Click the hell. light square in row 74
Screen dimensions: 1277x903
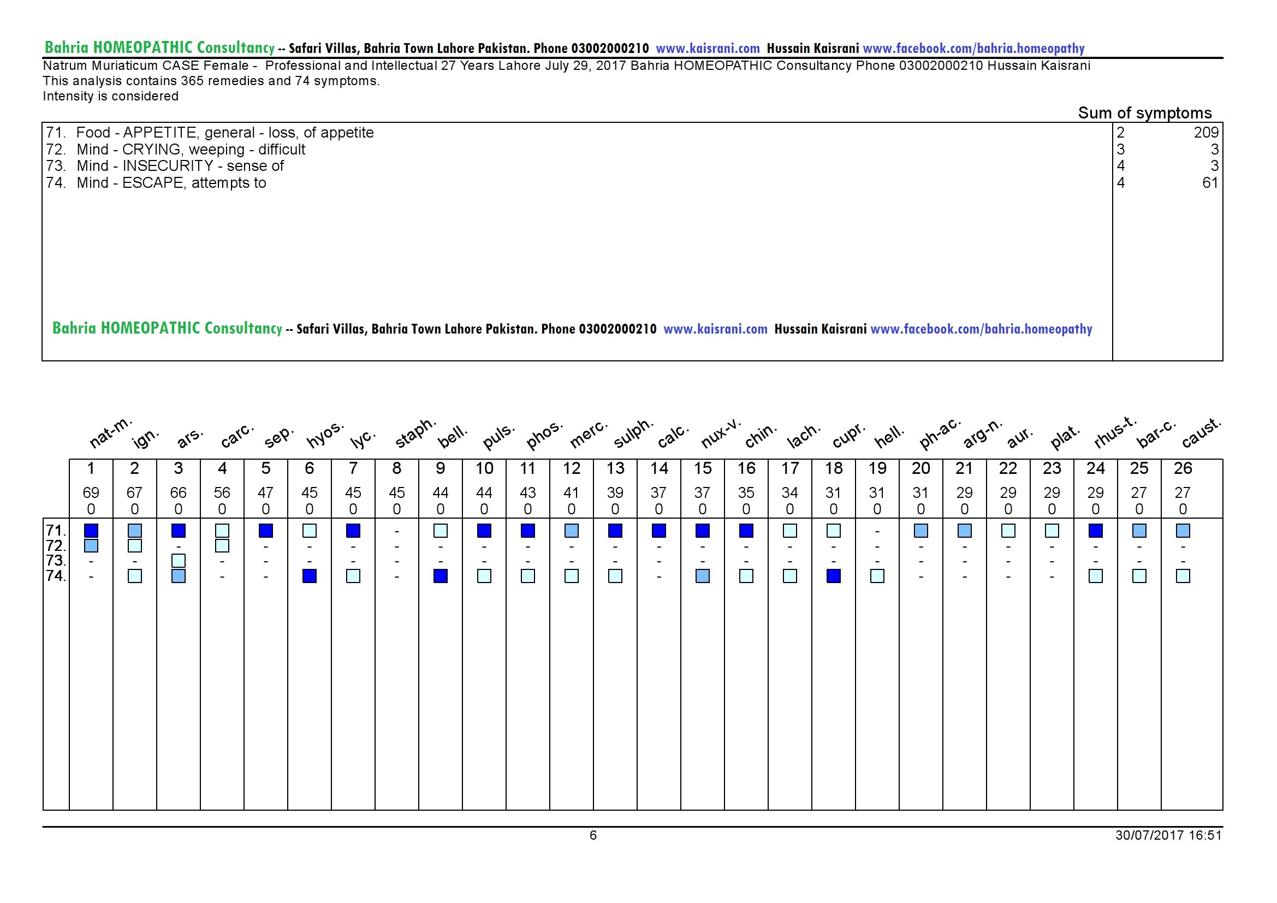[x=877, y=576]
